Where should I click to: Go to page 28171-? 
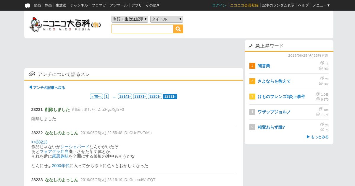tap(140, 97)
